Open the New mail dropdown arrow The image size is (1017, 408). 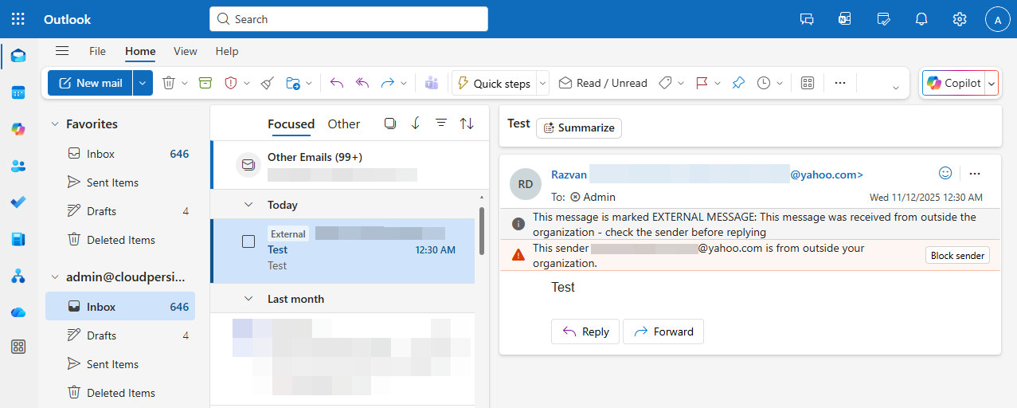[143, 83]
